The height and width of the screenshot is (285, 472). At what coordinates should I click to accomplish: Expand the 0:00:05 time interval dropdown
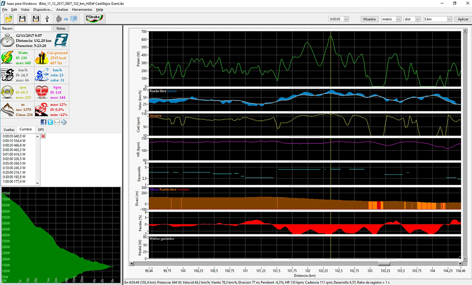click(x=347, y=19)
